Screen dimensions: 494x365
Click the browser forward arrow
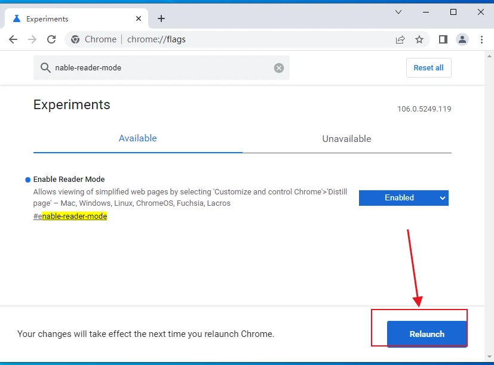(32, 39)
